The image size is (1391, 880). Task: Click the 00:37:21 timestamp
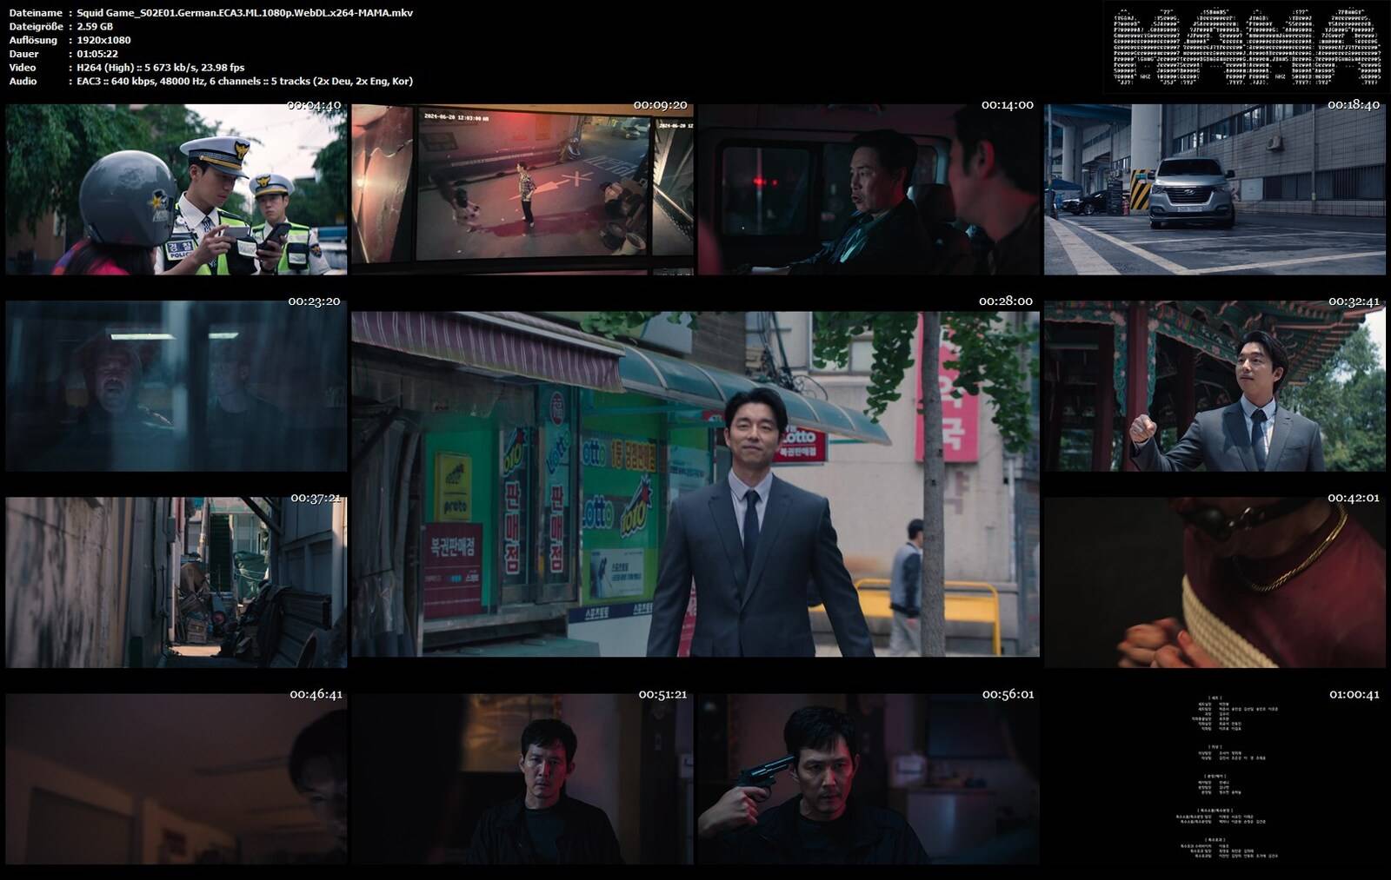(x=316, y=498)
